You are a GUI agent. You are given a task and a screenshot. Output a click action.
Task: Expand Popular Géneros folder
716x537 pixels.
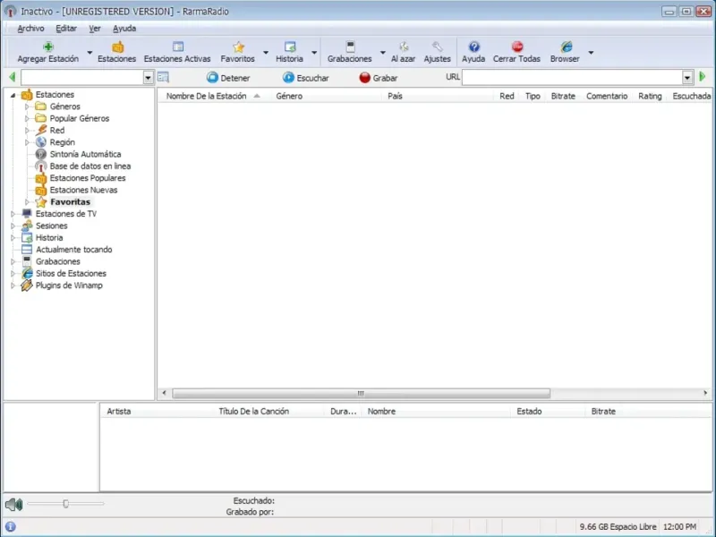[x=27, y=118]
